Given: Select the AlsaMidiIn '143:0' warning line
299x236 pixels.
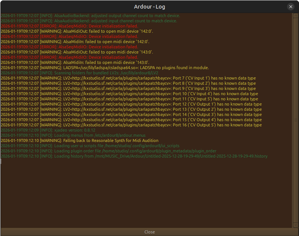Looking at the screenshot, I should point(75,63).
